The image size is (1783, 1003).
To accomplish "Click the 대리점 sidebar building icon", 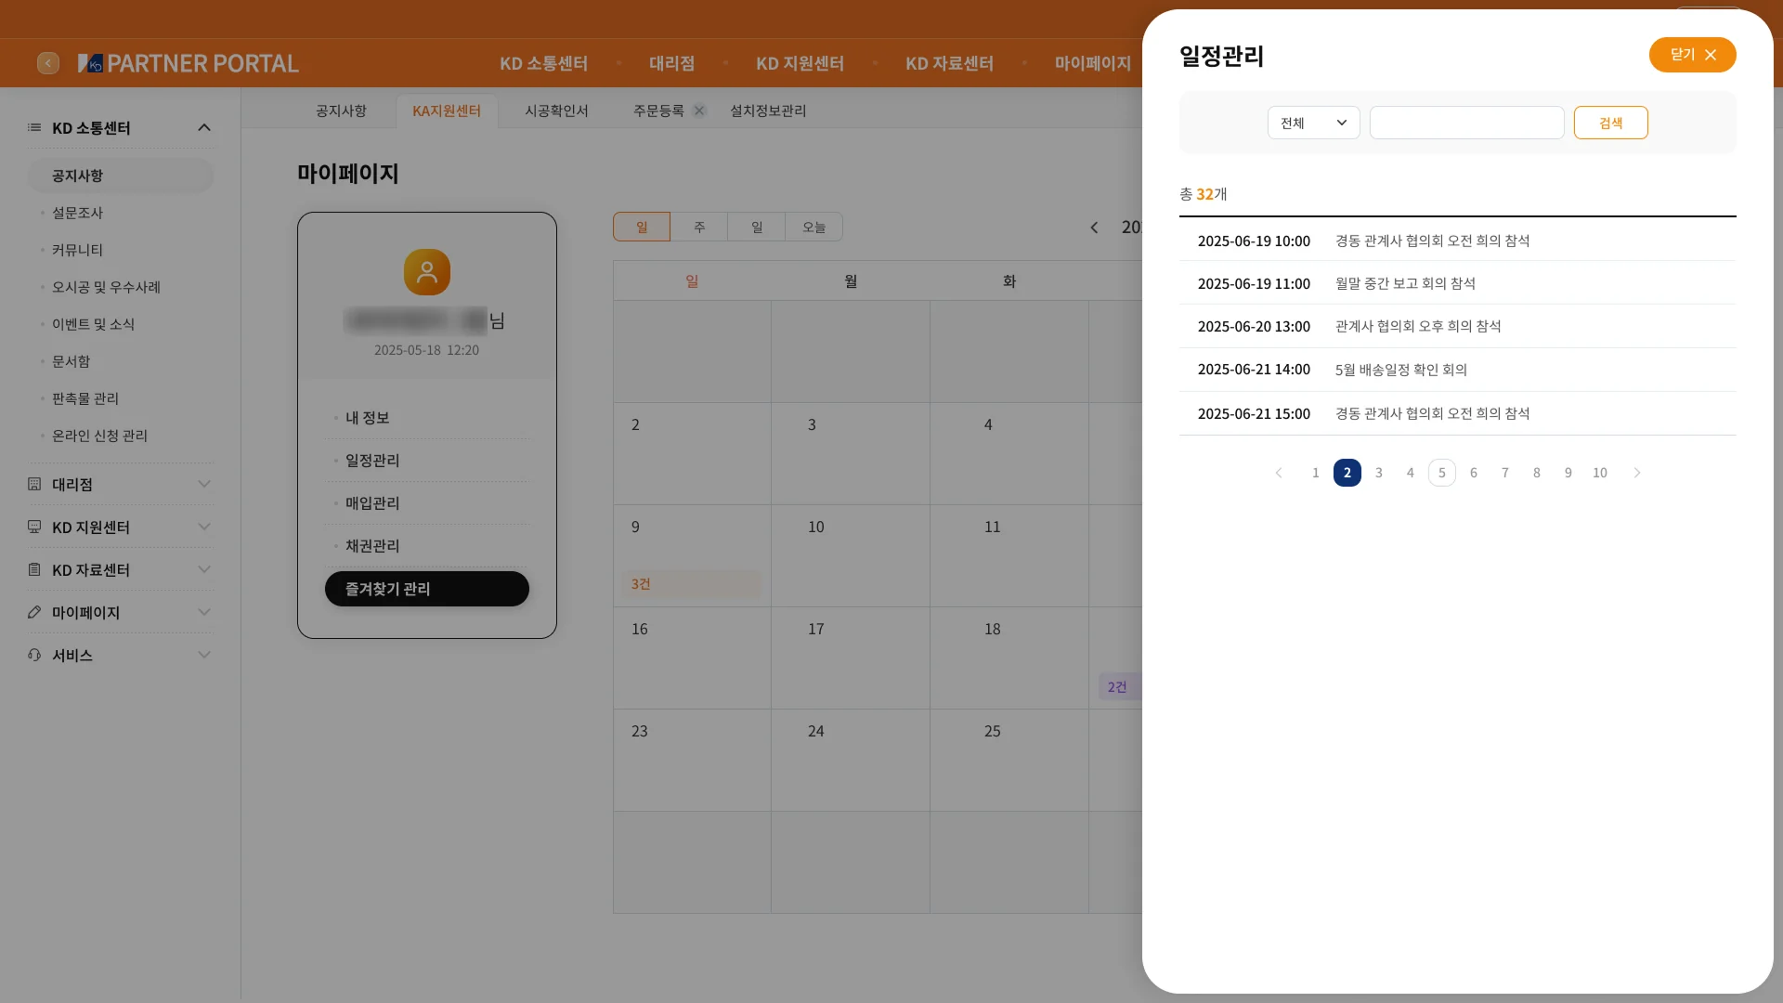I will point(34,484).
